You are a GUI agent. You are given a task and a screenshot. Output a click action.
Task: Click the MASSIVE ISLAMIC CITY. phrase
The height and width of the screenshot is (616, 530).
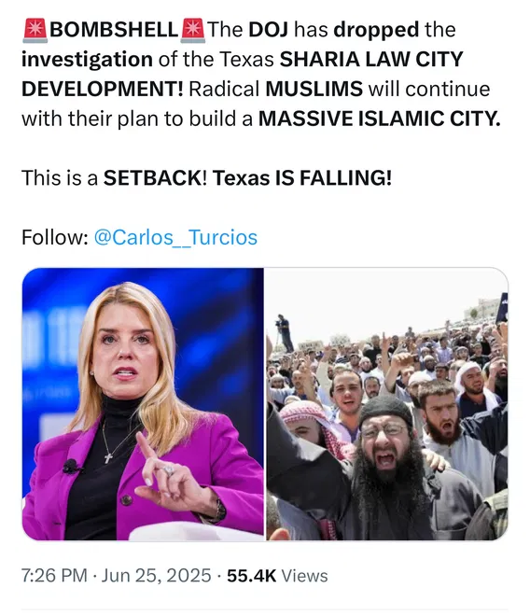point(380,119)
